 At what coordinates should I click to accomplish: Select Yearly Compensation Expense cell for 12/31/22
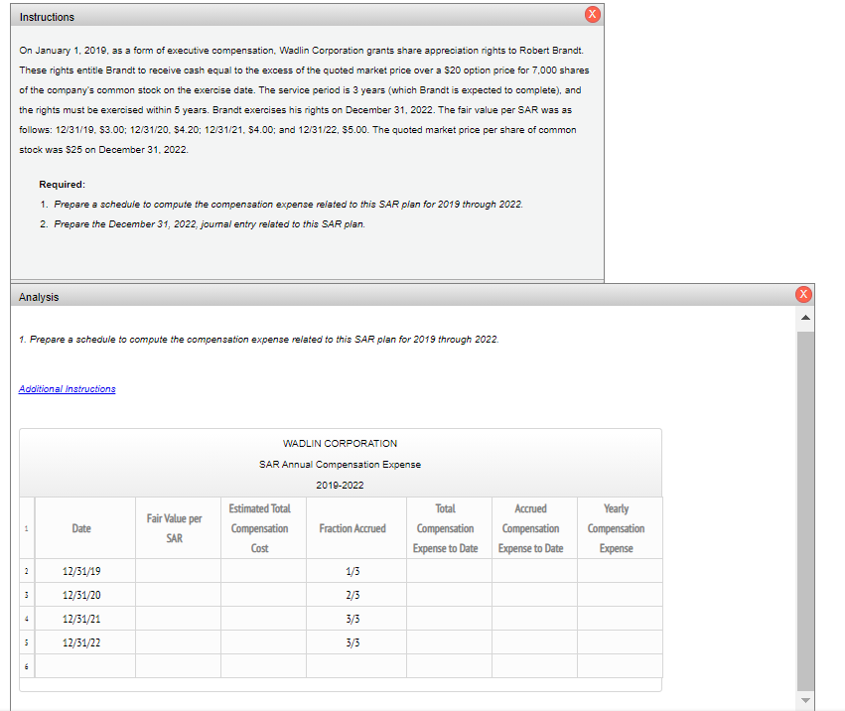620,642
